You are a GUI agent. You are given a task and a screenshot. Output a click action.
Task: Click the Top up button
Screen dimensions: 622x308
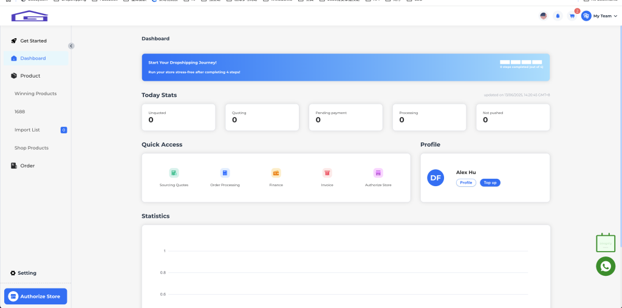[x=490, y=182]
